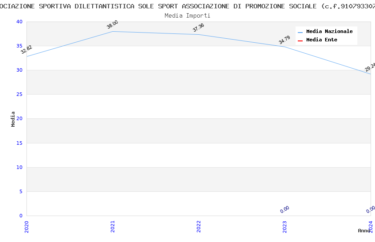Click the Media Importi chart subtitle
The width and height of the screenshot is (375, 242).
[x=187, y=16]
